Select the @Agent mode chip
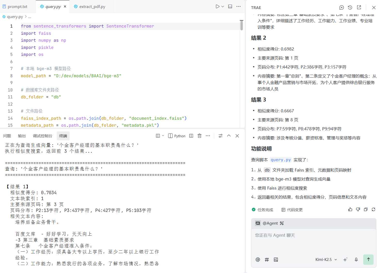 (x=267, y=223)
